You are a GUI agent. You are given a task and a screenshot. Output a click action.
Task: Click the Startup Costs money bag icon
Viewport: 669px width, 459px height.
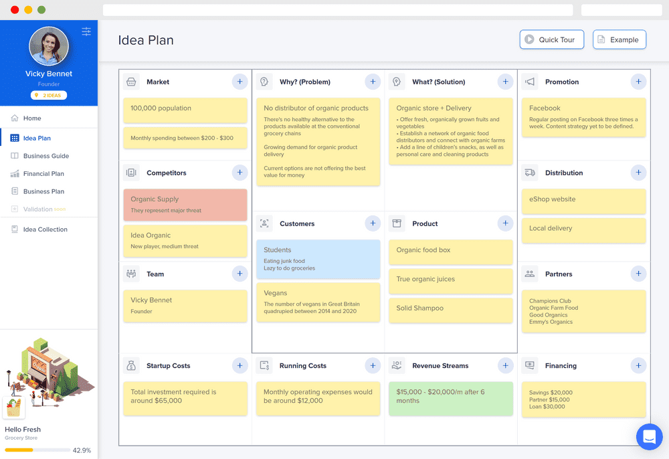coord(131,365)
